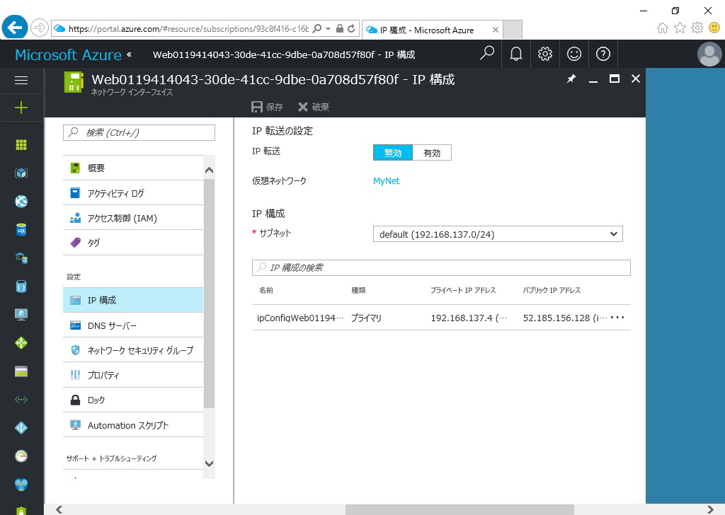The height and width of the screenshot is (515, 725).
Task: Open the green diamond Load balancers icon
Action: click(21, 342)
